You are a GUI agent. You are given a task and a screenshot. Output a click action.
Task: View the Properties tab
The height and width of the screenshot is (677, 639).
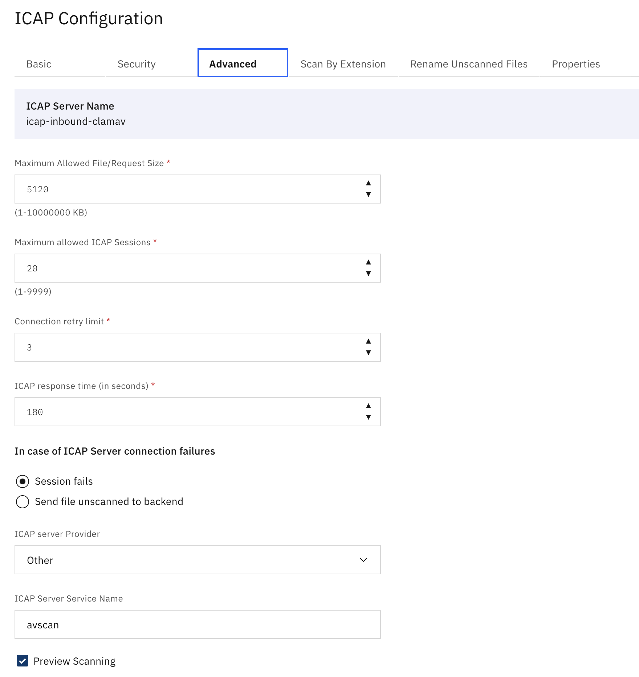point(575,64)
